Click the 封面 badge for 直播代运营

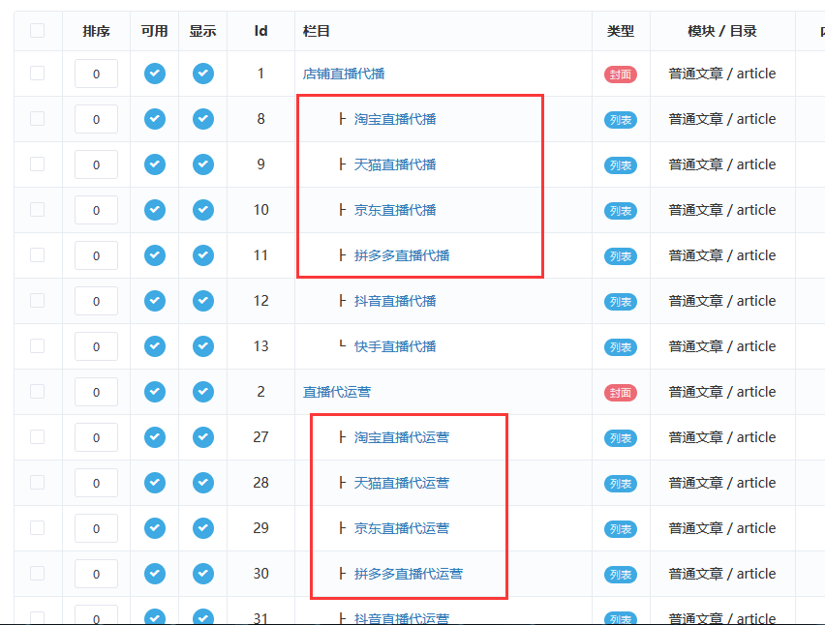coord(621,393)
